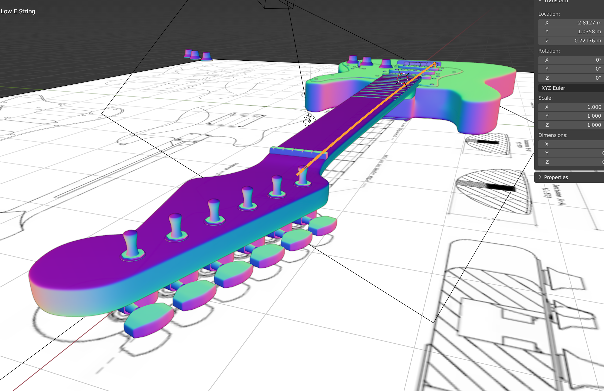Click the 3D cursor over the fretboard
The height and width of the screenshot is (391, 604).
tap(403, 78)
